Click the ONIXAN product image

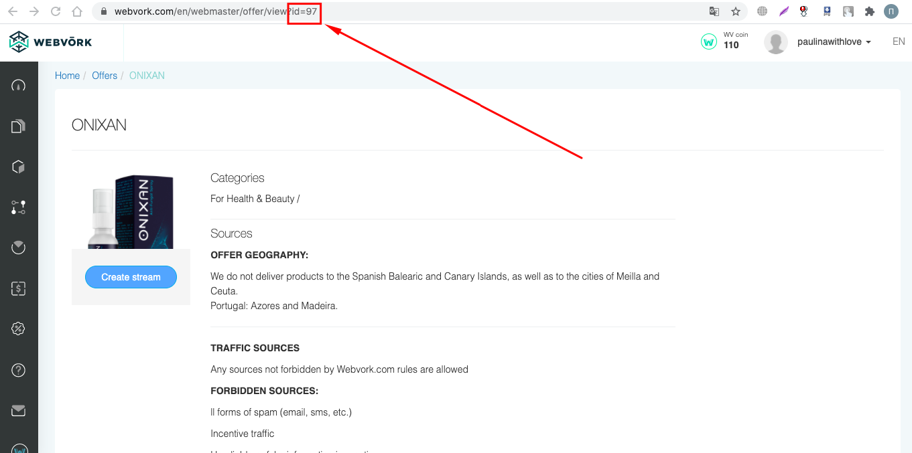tap(131, 211)
